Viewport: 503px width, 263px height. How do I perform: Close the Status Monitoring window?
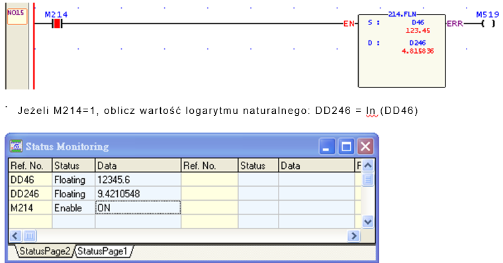coord(365,147)
